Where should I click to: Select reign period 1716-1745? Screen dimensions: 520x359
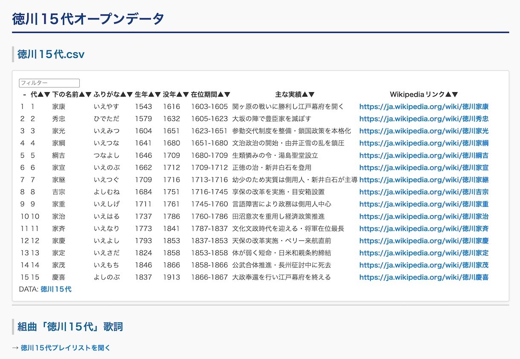[209, 192]
